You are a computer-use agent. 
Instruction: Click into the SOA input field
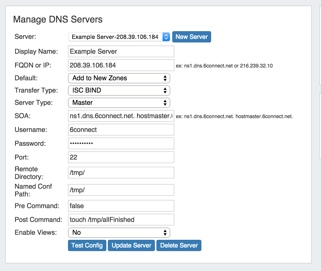[x=121, y=116]
